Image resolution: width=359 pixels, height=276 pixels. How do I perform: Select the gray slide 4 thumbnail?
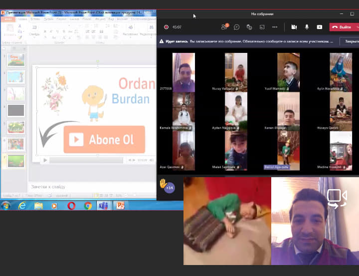point(16,110)
